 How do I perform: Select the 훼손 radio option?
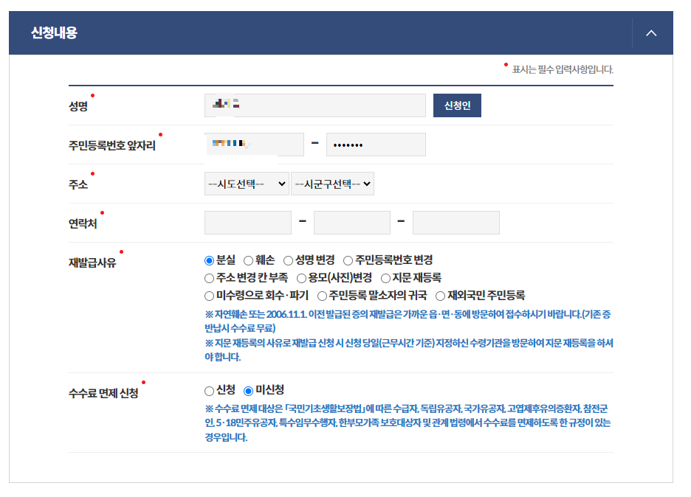[x=249, y=260]
